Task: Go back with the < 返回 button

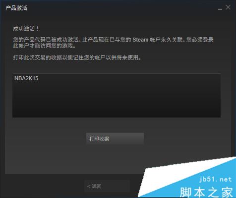Action: [x=107, y=186]
